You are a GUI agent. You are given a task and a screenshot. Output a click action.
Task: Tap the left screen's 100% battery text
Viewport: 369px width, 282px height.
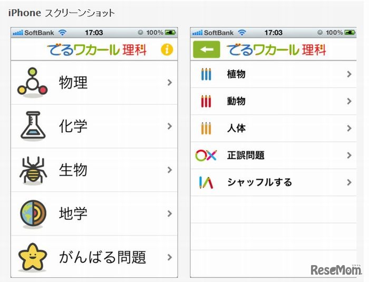tap(154, 33)
